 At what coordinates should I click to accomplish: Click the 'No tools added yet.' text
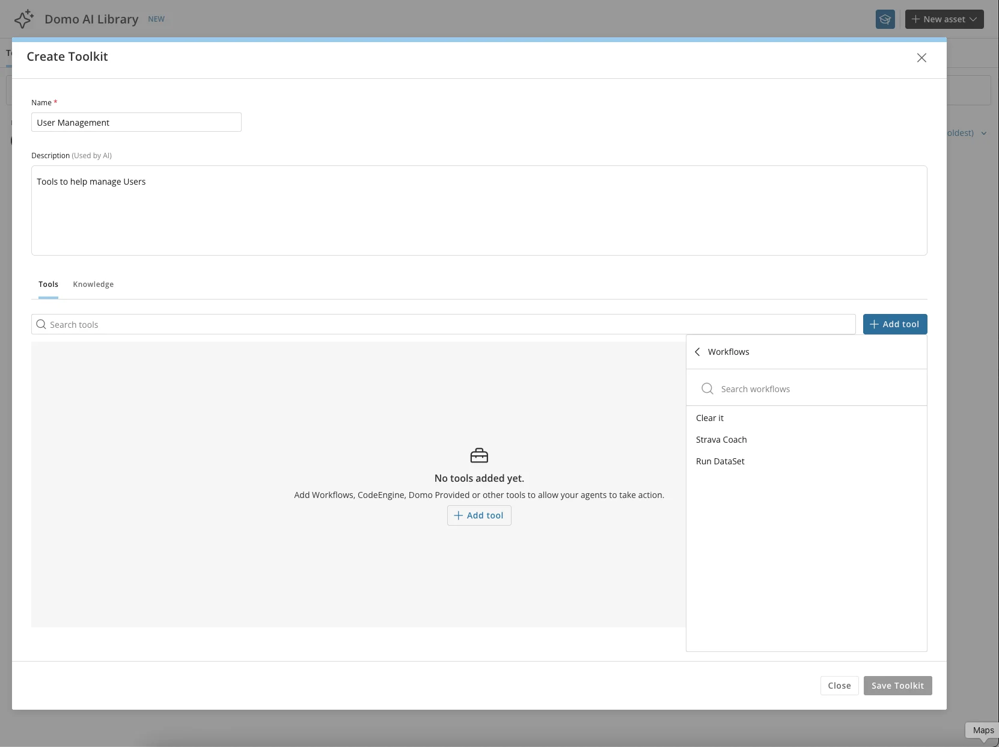pos(479,478)
